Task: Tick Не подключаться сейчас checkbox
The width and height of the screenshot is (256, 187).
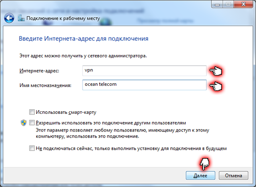Action: 32,148
